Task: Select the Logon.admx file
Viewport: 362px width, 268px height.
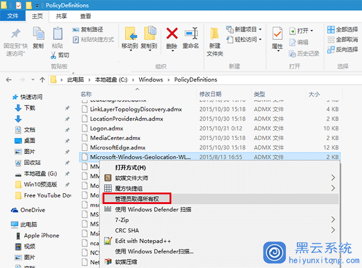Action: click(x=106, y=128)
